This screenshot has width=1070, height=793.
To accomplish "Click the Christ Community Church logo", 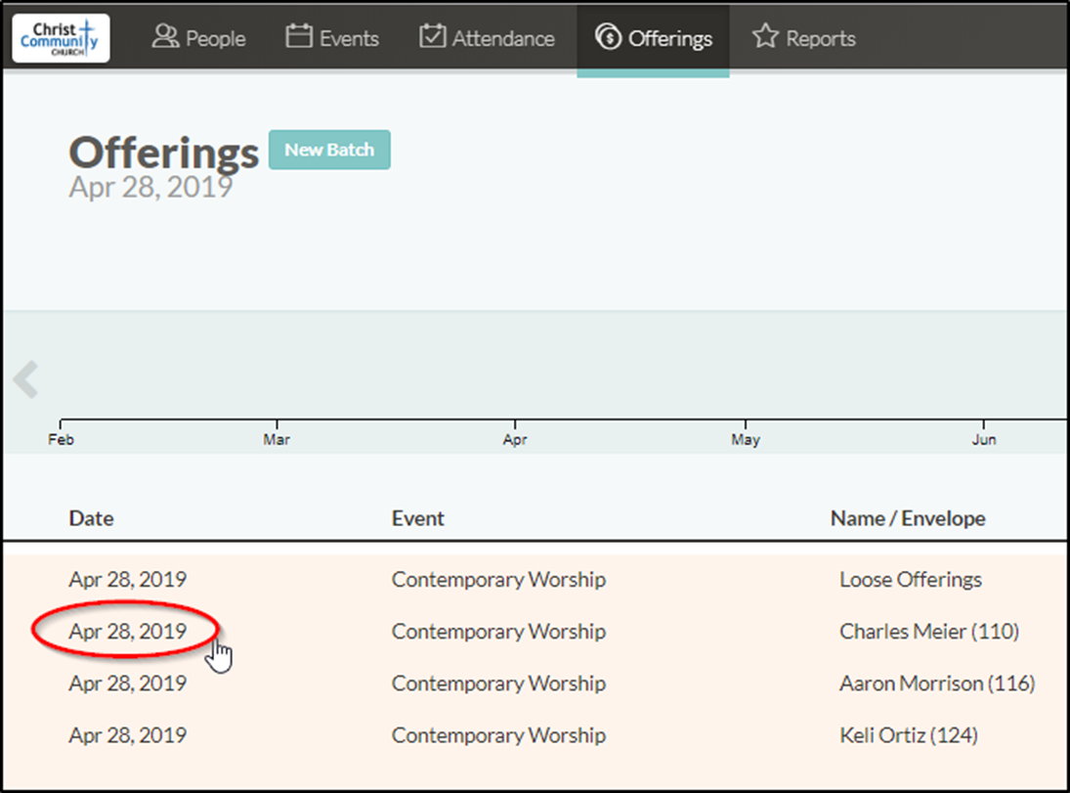I will pyautogui.click(x=61, y=38).
